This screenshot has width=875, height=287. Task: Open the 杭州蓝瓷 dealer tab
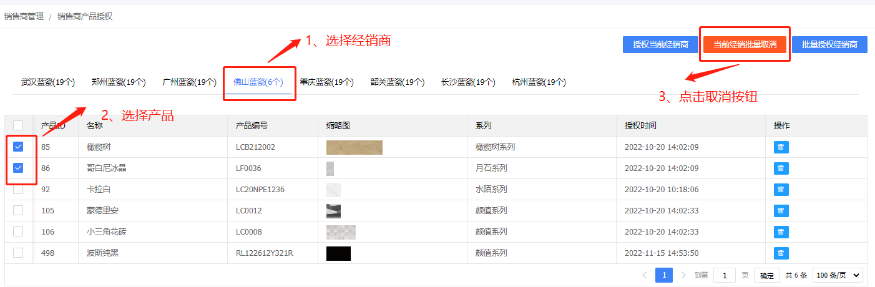539,82
